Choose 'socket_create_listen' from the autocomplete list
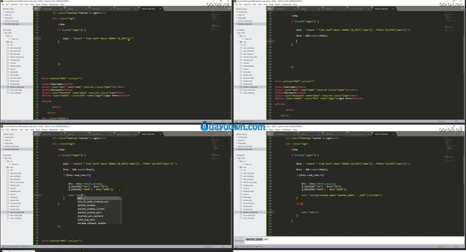The height and width of the screenshot is (252, 466). 98,209
